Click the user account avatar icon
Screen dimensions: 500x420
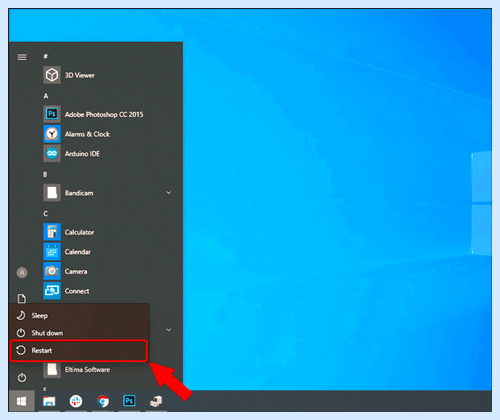tap(22, 272)
